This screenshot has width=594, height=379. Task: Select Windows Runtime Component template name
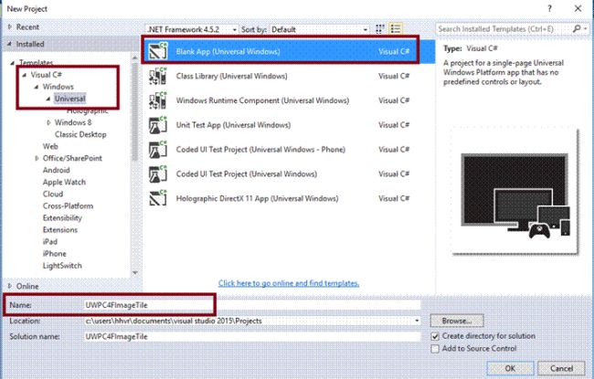pyautogui.click(x=262, y=100)
